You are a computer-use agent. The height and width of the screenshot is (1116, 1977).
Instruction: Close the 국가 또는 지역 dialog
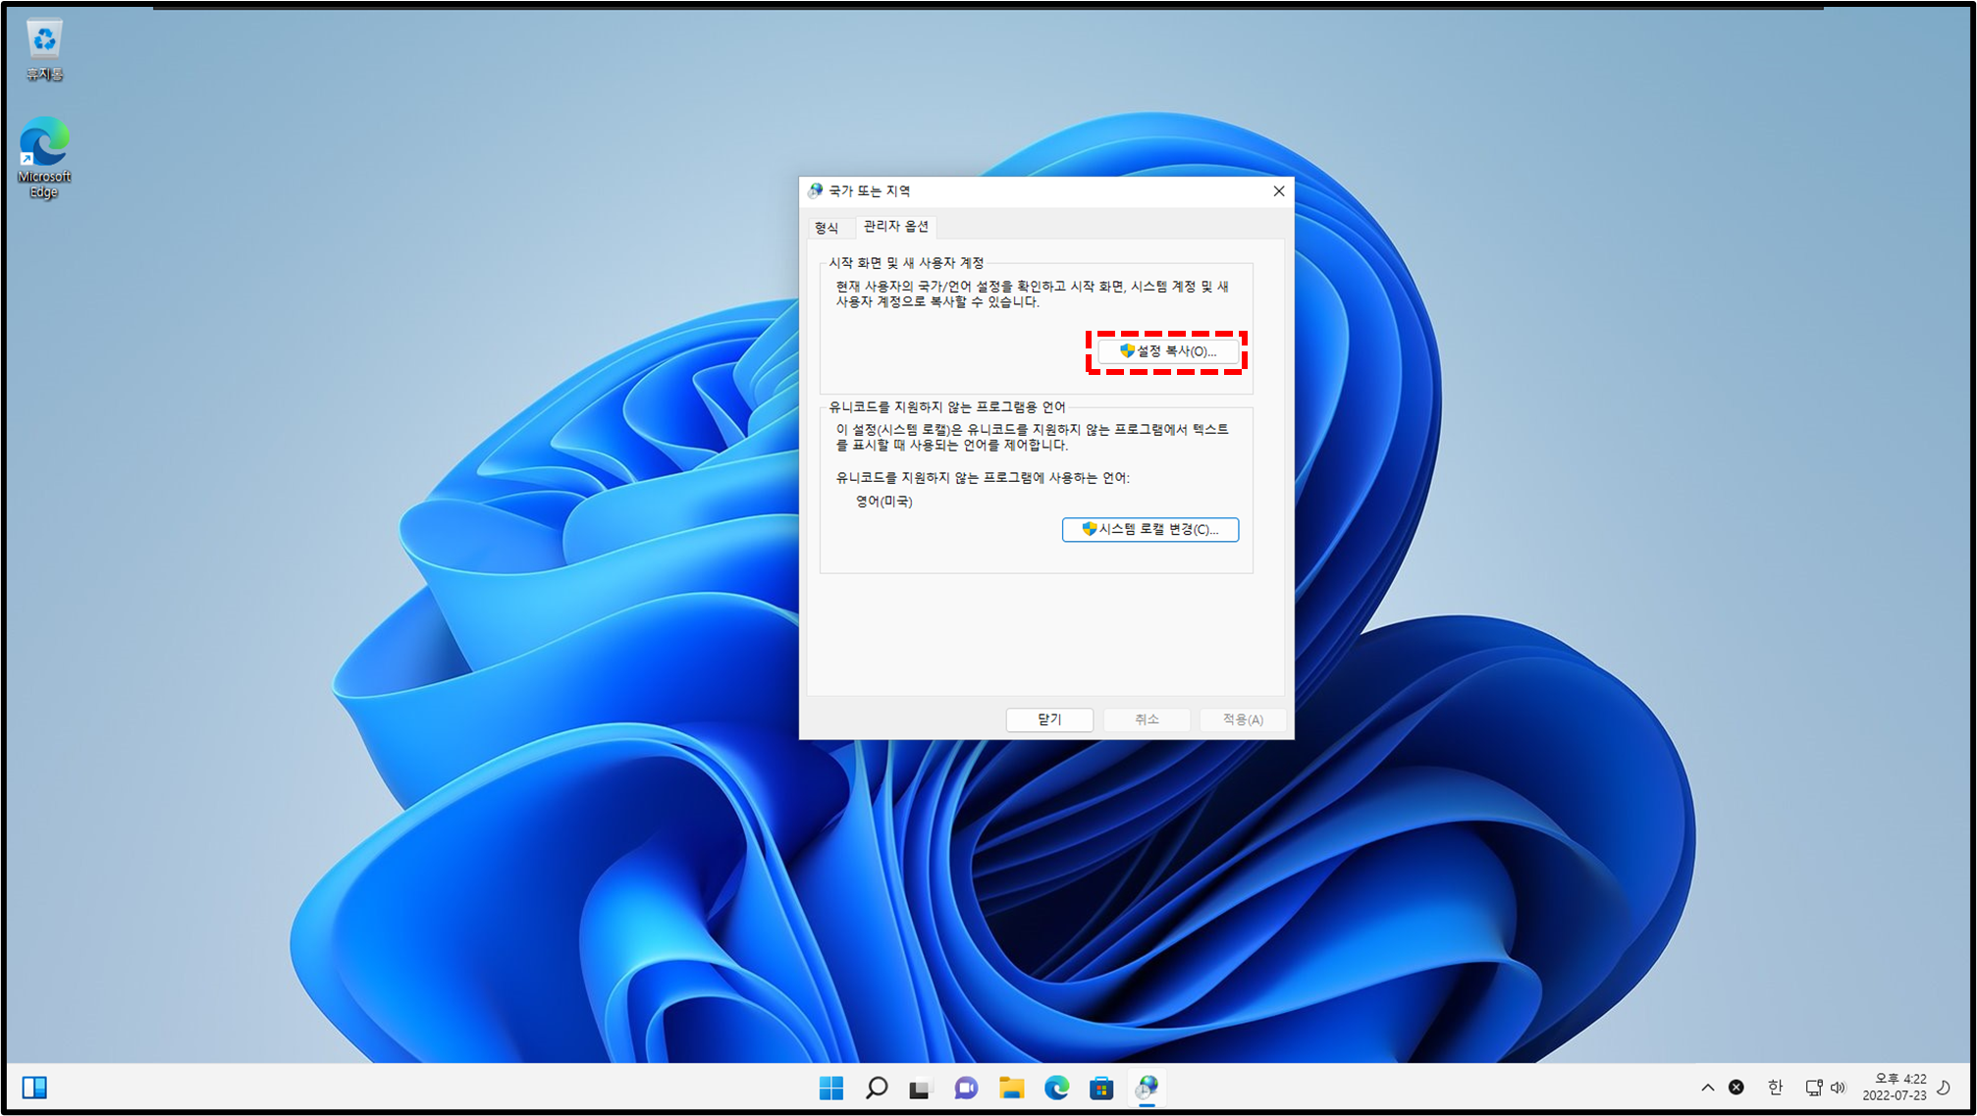click(1278, 191)
